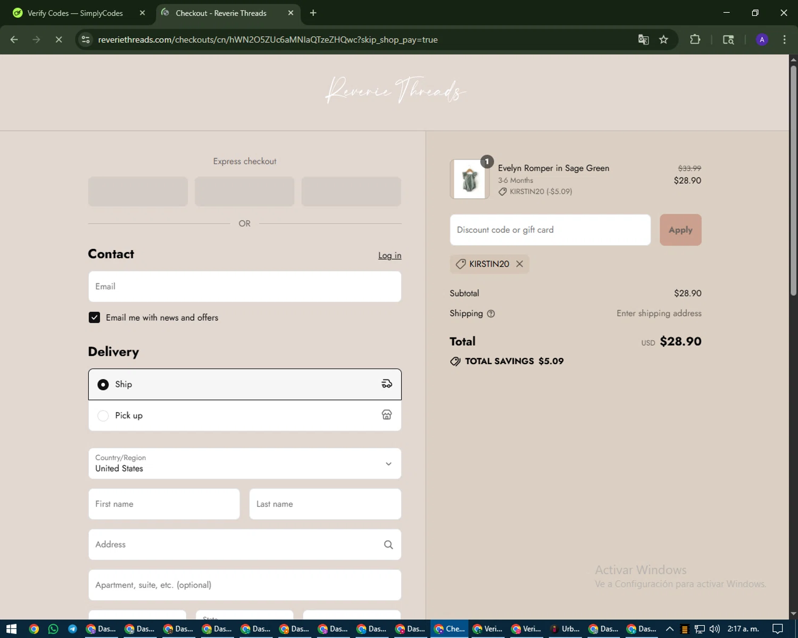Open the browser extensions menu
The width and height of the screenshot is (798, 638).
[695, 39]
